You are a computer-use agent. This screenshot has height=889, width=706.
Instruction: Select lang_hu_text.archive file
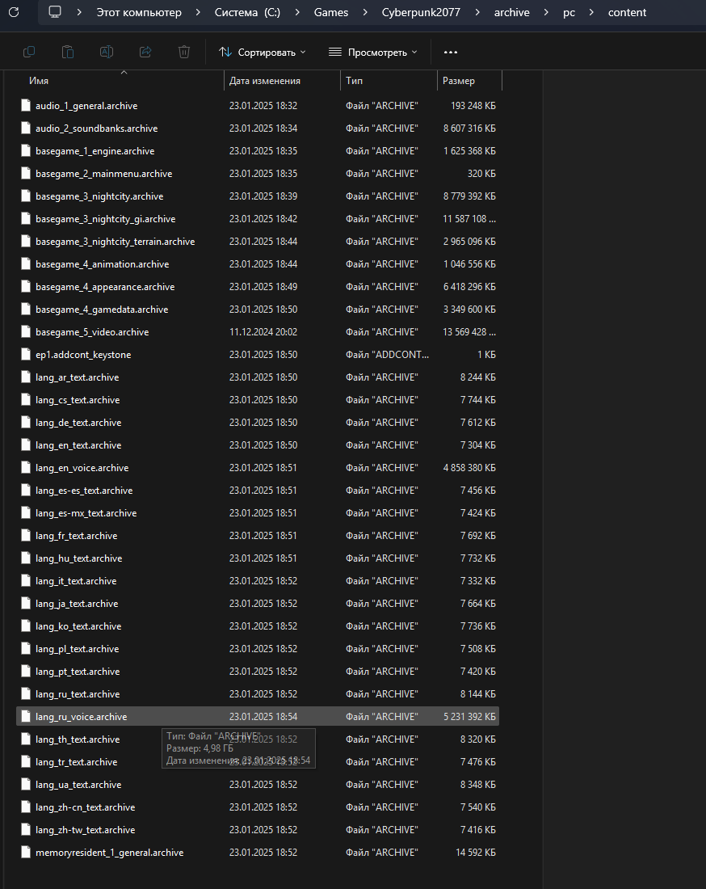click(x=258, y=558)
